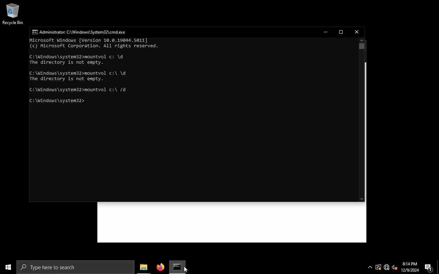This screenshot has height=274, width=439.
Task: Open the Recycle Bin desktop icon
Action: (13, 14)
